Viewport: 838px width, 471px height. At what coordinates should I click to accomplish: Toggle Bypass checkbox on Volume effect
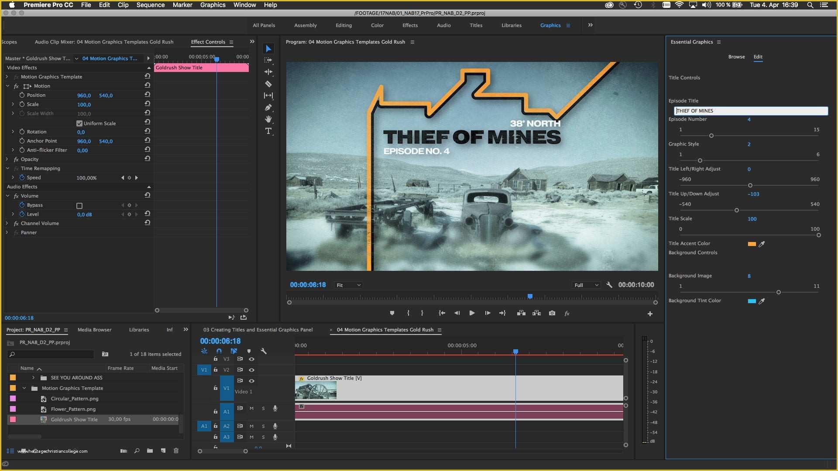coord(79,205)
